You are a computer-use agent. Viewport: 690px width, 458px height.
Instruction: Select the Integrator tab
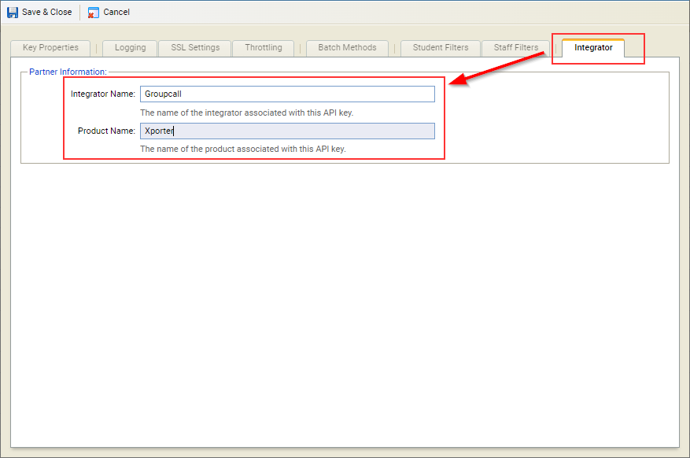pyautogui.click(x=593, y=48)
